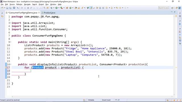
Task: Minimize the editor area
Action: click(172, 12)
